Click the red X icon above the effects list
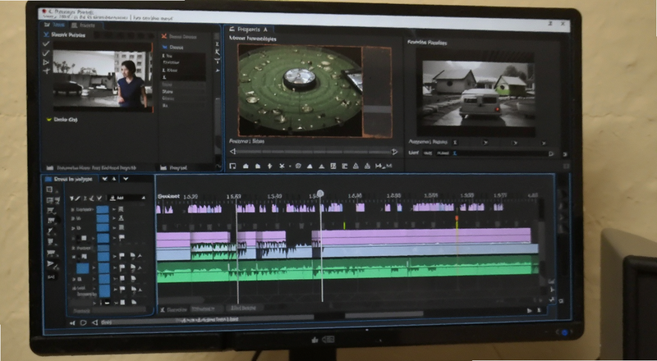 [164, 37]
